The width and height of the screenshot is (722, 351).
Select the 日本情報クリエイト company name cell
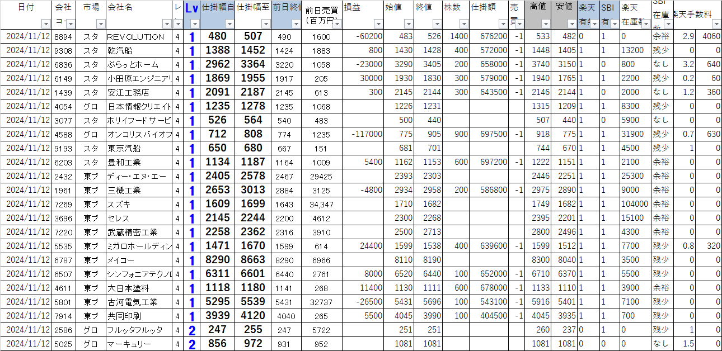coord(139,106)
